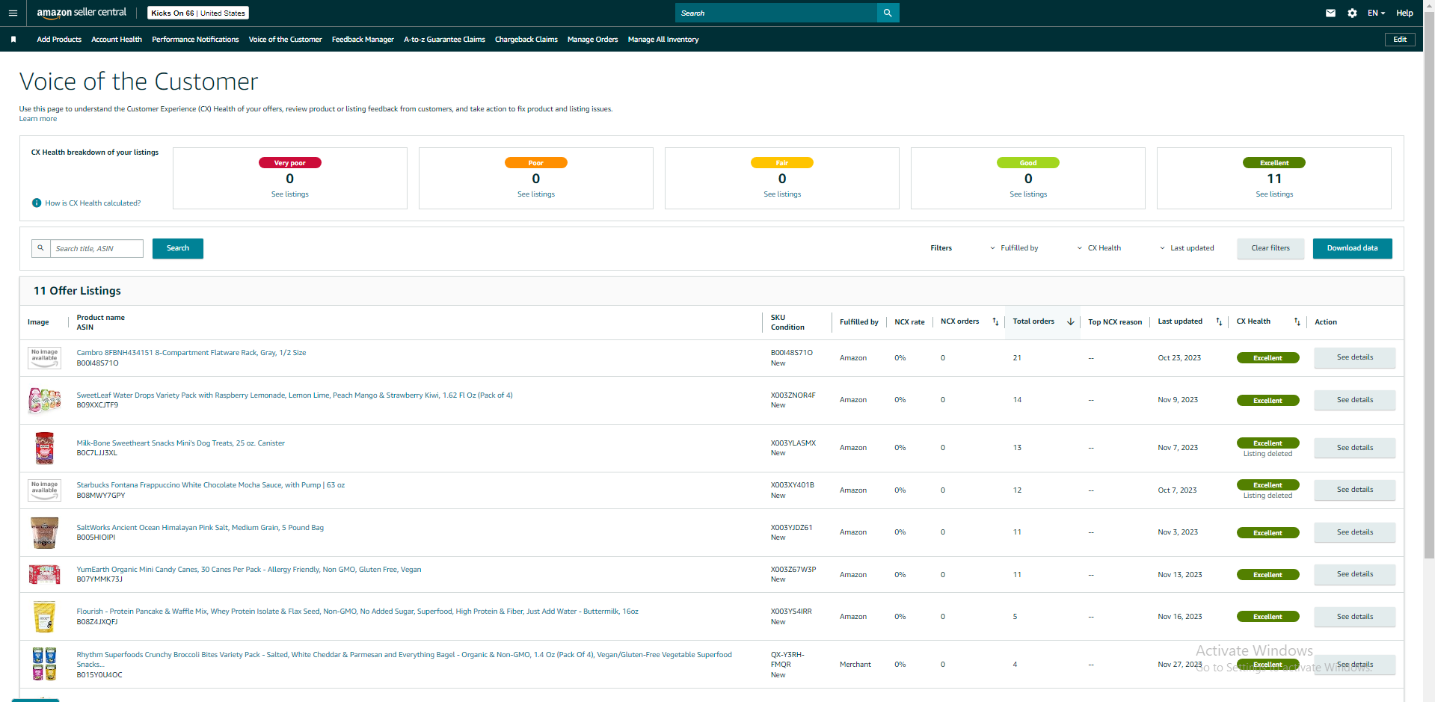This screenshot has height=702, width=1435.
Task: See details for Flourish Protein Pancake mix
Action: [x=1354, y=617]
